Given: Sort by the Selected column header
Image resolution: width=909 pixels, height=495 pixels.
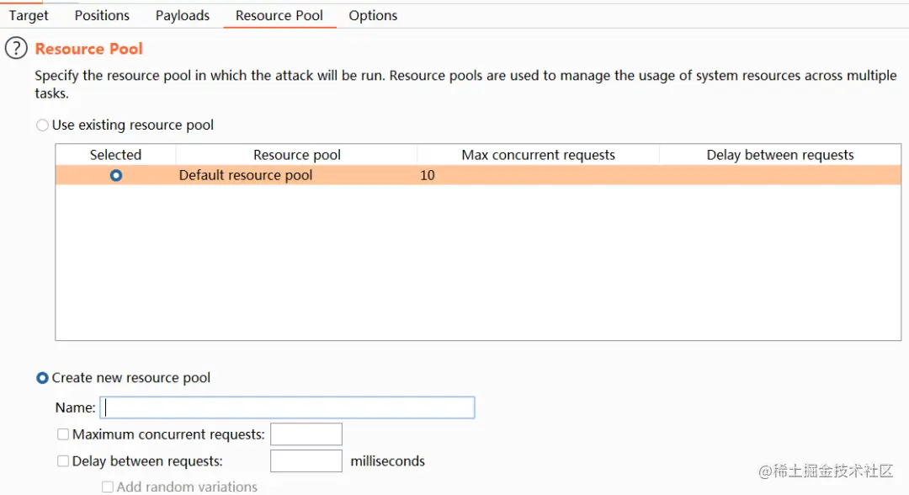Looking at the screenshot, I should click(x=115, y=155).
